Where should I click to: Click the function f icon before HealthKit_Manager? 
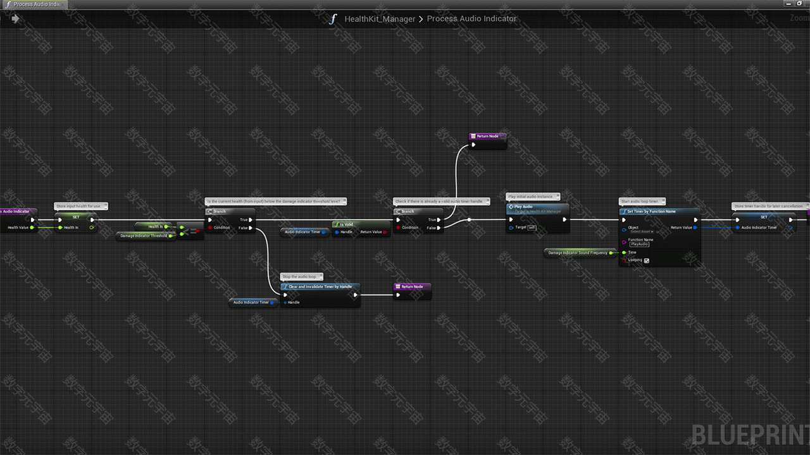point(333,19)
